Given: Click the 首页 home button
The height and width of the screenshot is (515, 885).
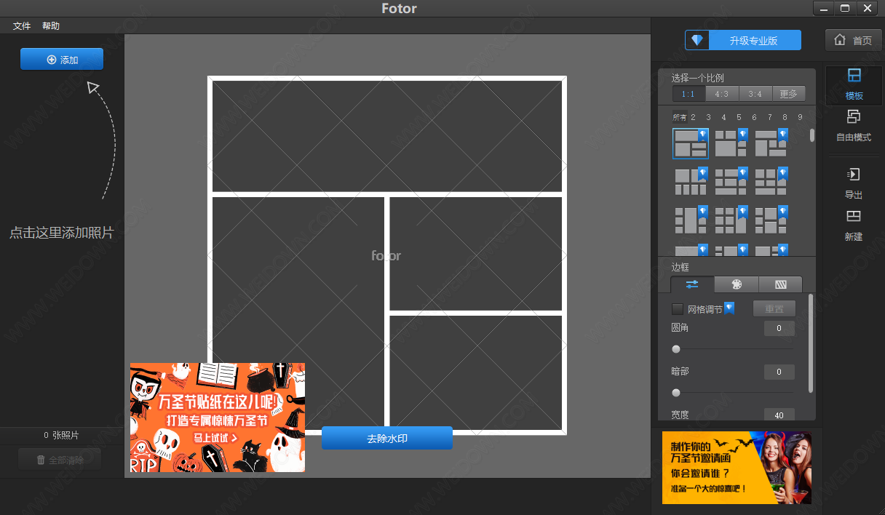Looking at the screenshot, I should pos(853,40).
